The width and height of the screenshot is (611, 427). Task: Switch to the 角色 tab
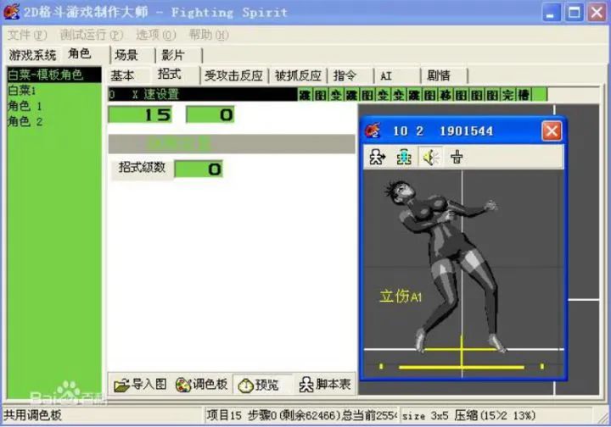click(80, 53)
